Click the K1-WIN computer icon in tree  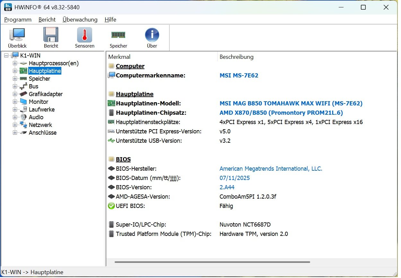coord(15,55)
